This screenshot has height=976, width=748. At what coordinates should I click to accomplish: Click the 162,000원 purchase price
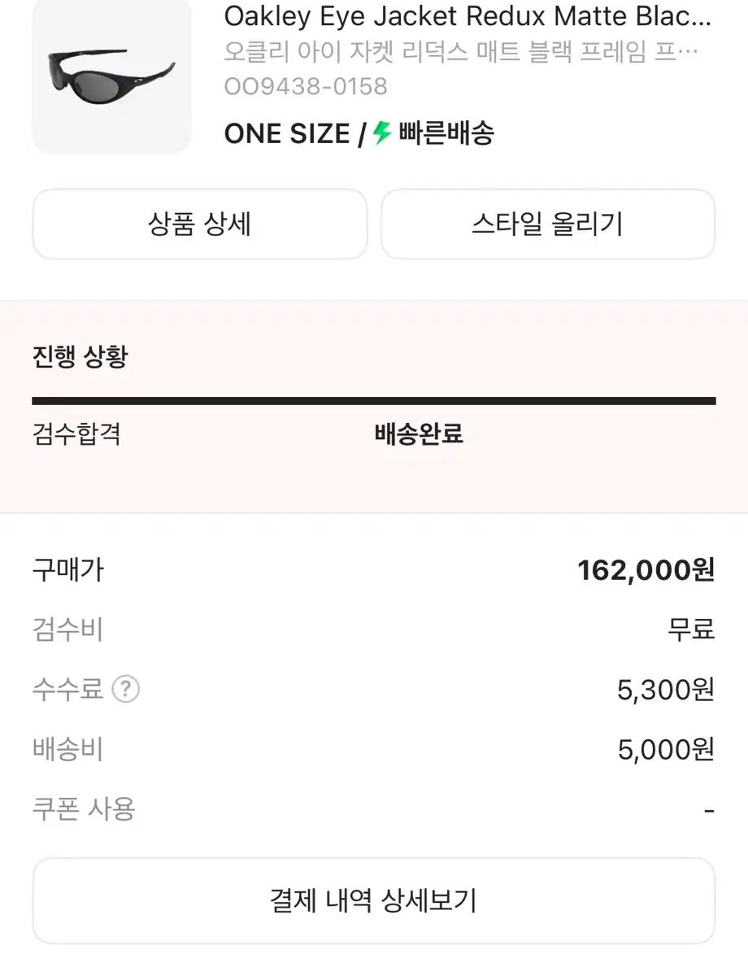tap(646, 570)
